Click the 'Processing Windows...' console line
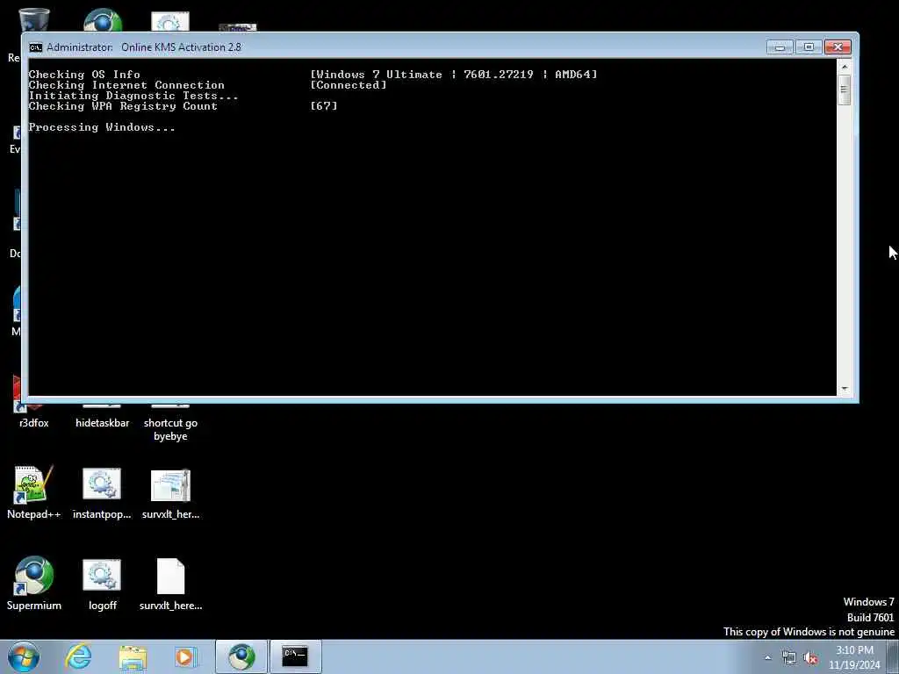This screenshot has height=674, width=899. (102, 127)
